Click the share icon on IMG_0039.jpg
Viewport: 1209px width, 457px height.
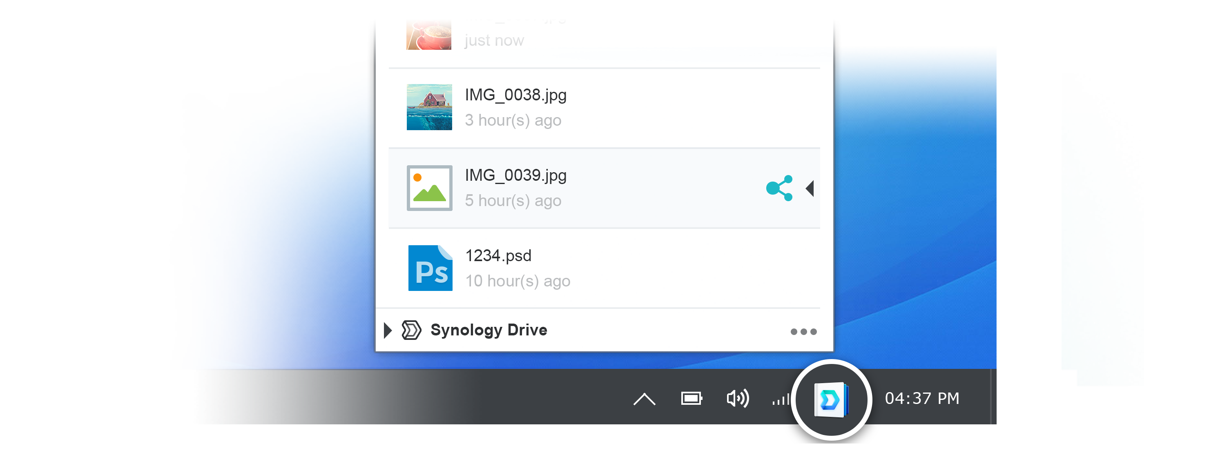(x=779, y=188)
